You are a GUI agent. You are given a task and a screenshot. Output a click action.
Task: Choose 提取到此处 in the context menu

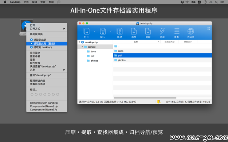pyautogui.click(x=47, y=40)
